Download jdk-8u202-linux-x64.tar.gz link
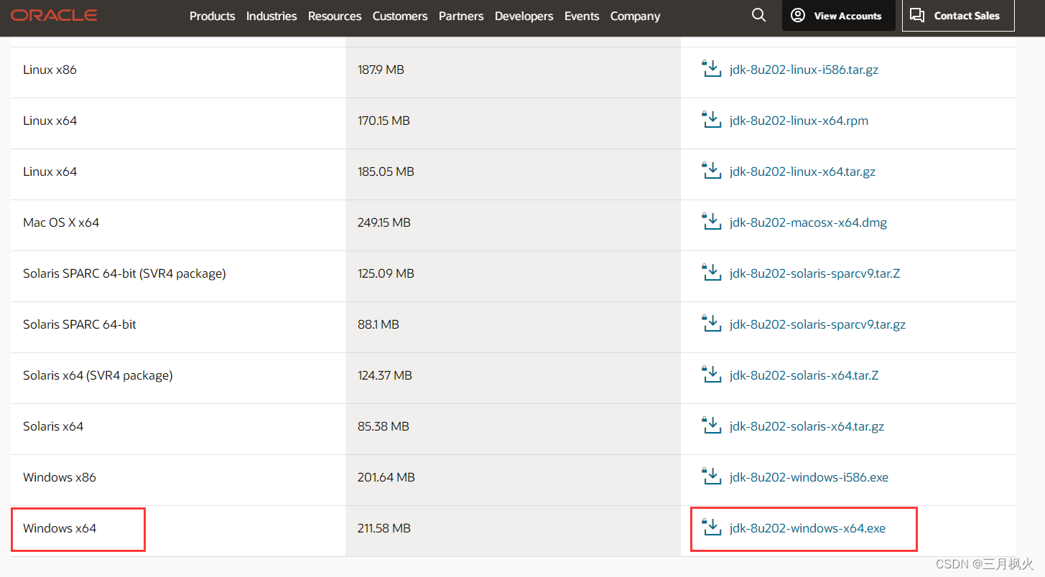Viewport: 1045px width, 577px height. click(802, 172)
